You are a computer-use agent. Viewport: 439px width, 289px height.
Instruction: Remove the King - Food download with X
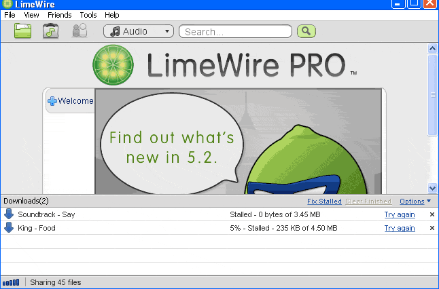[432, 228]
